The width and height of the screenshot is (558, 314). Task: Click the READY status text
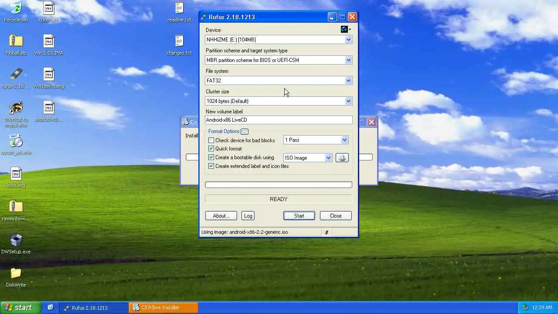(279, 199)
